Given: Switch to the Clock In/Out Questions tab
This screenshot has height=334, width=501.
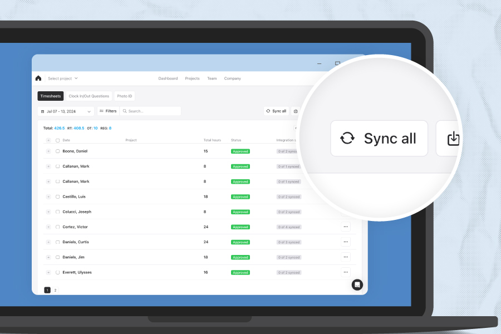Looking at the screenshot, I should pos(89,96).
